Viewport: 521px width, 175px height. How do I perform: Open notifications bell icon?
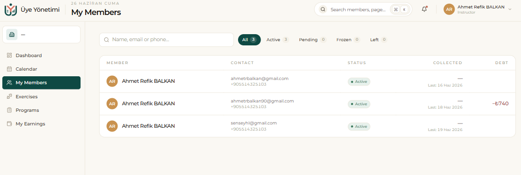click(424, 9)
